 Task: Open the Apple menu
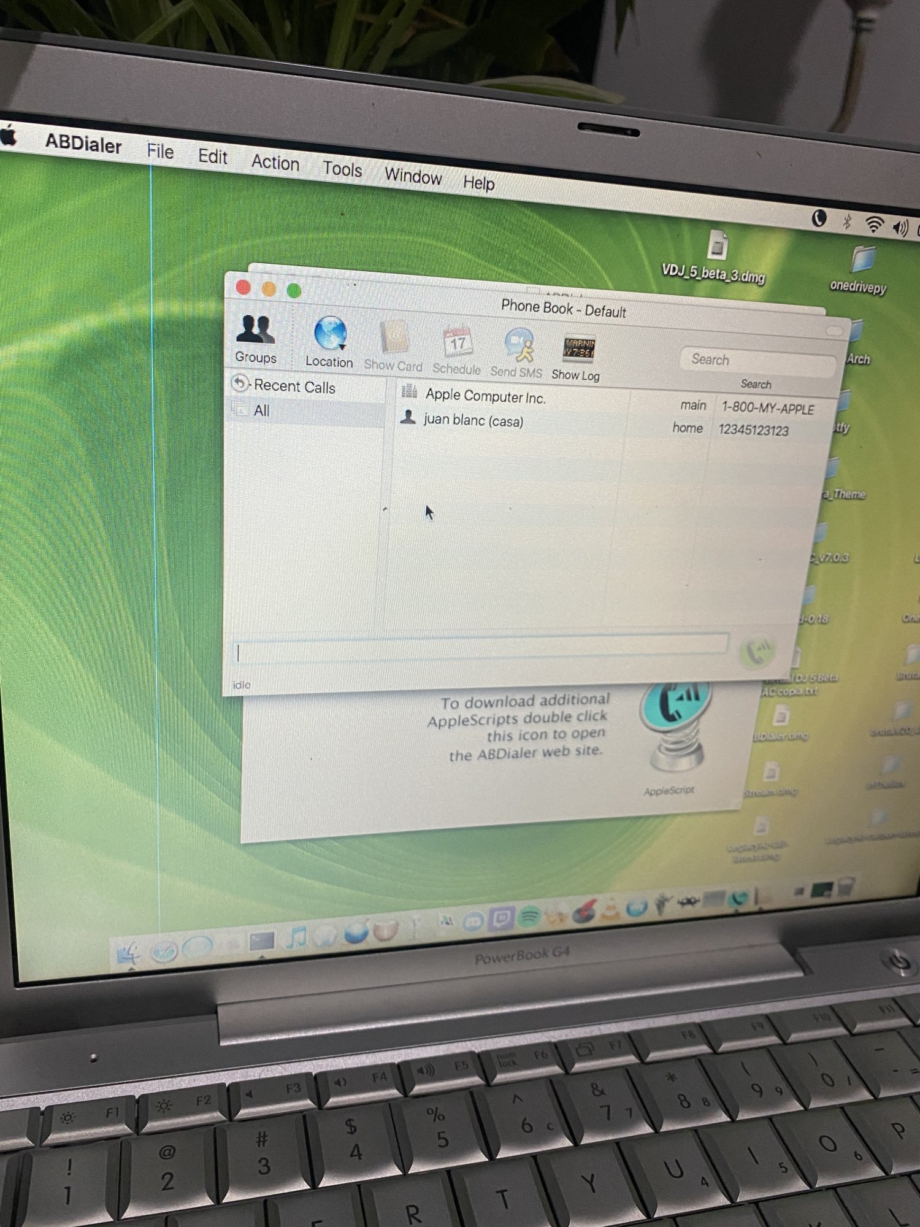pos(9,136)
